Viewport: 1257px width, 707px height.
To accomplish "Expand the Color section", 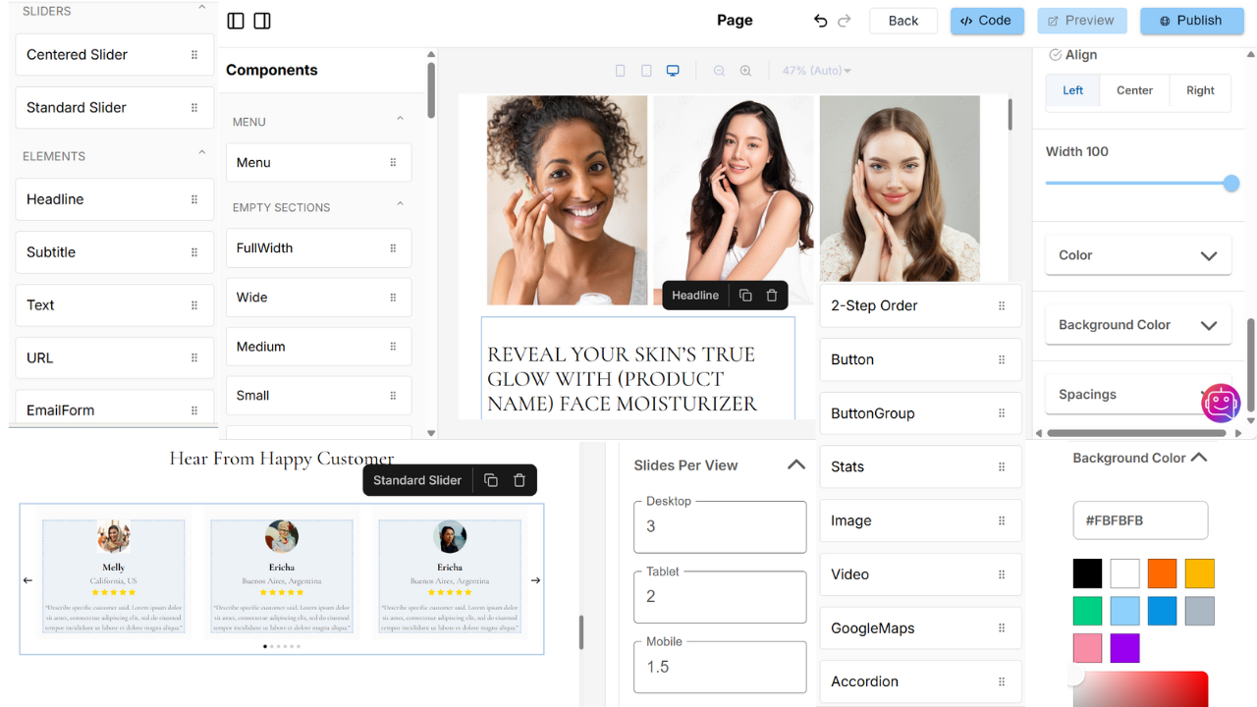I will point(1209,254).
